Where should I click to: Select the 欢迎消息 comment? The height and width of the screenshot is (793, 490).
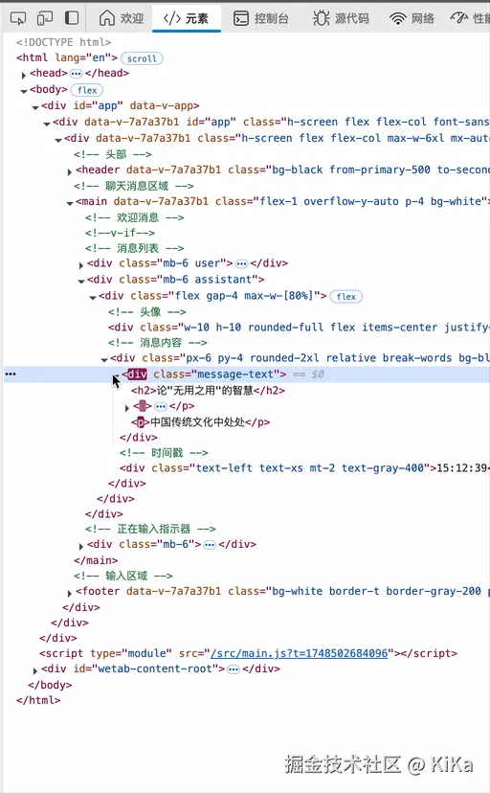pyautogui.click(x=134, y=217)
